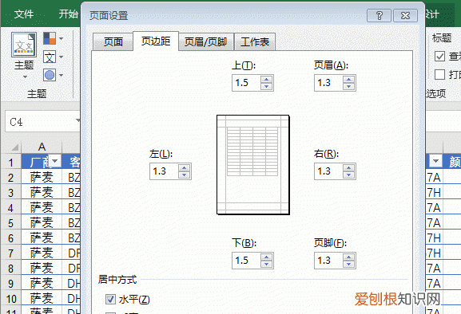Increase right margin 右(R) spinner up
461x314 pixels.
click(x=348, y=167)
